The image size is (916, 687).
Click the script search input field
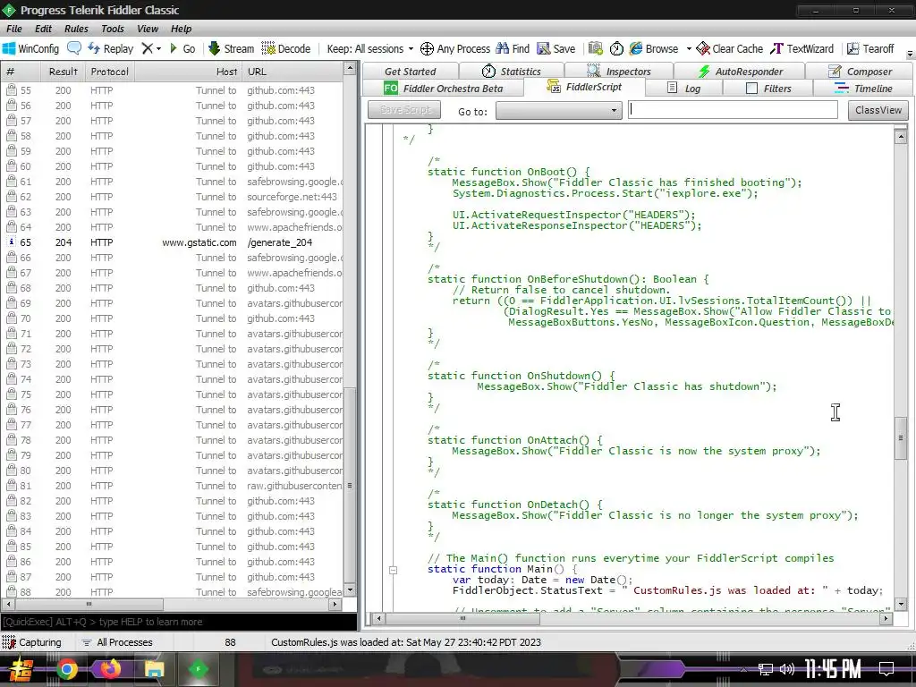733,110
